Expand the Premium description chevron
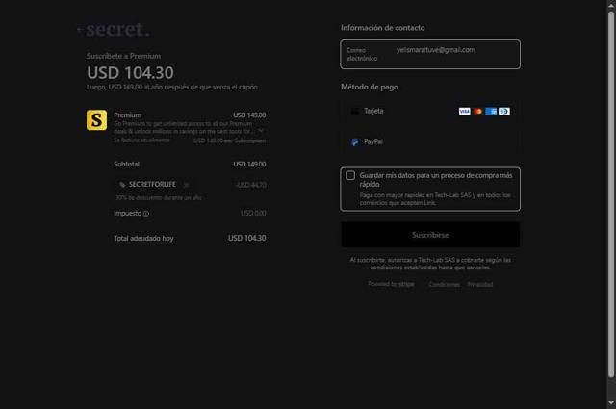The height and width of the screenshot is (409, 616). tap(261, 131)
